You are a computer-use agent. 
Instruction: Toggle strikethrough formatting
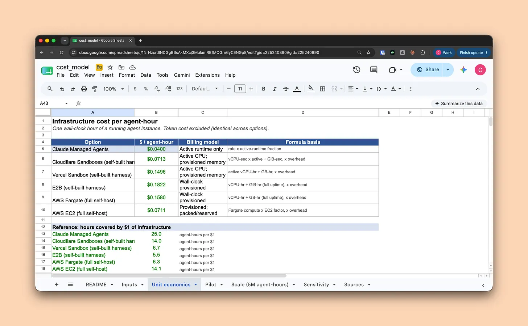click(286, 89)
